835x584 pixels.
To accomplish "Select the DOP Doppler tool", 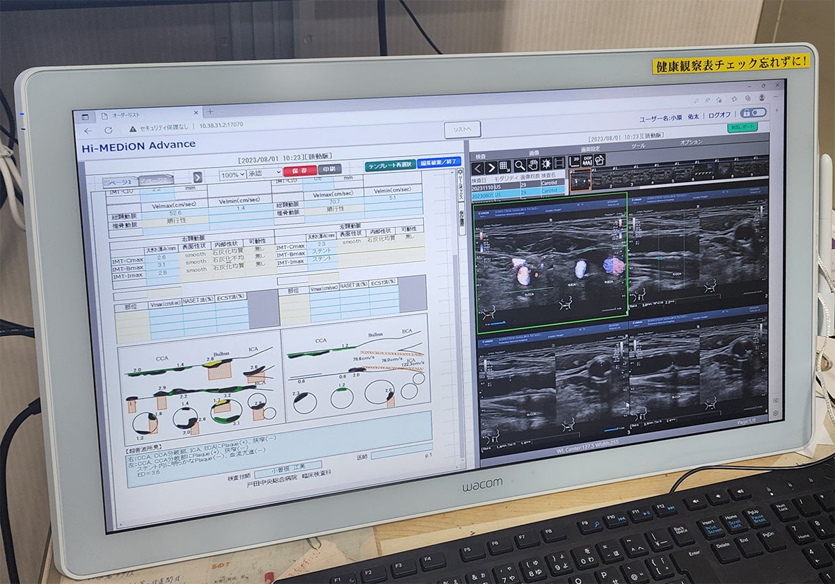I will 587,161.
